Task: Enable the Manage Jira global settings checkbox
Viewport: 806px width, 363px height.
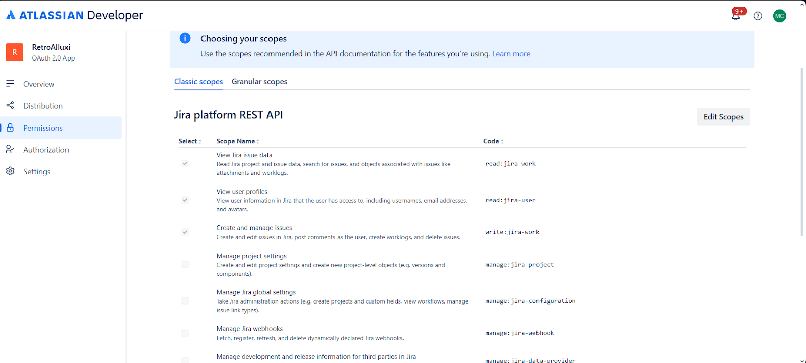Action: (185, 300)
